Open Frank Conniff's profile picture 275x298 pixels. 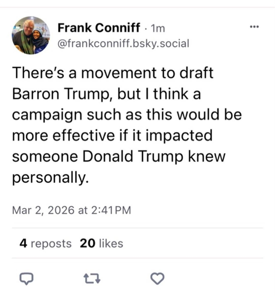pos(31,35)
